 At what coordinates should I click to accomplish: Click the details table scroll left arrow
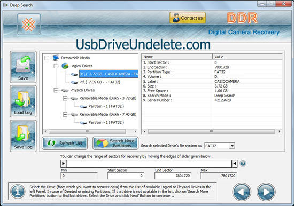(x=144, y=131)
